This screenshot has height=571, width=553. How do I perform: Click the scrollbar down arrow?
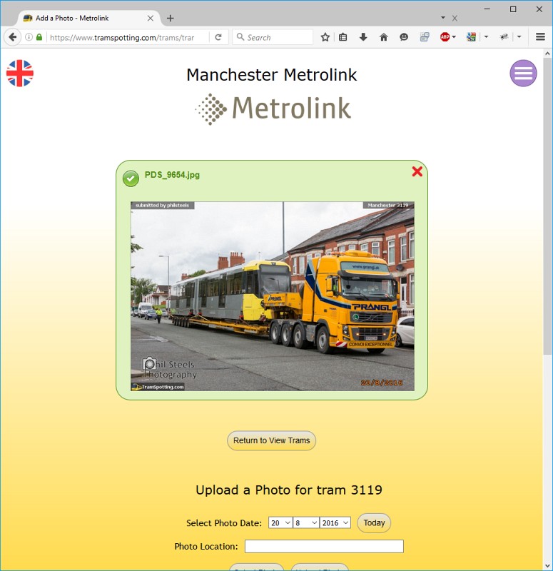coord(547,565)
